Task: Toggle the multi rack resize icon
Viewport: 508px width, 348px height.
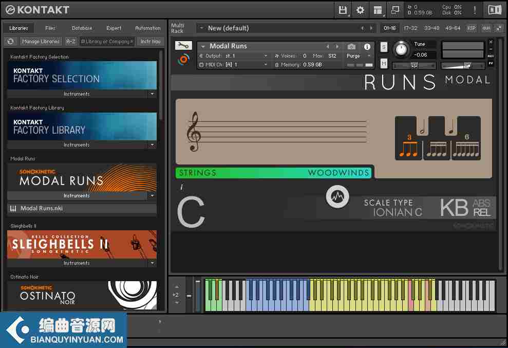Action: tap(498, 28)
